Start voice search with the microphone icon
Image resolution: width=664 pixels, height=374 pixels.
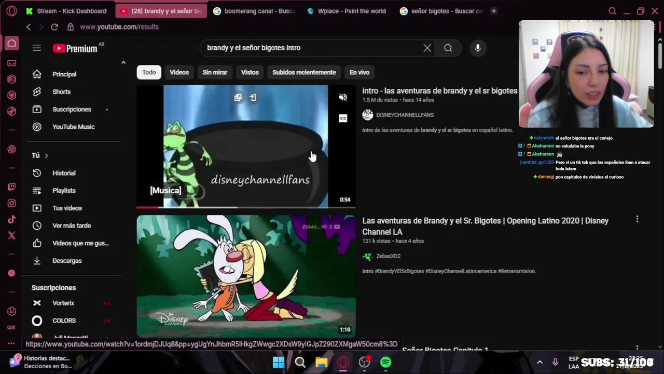coord(478,48)
